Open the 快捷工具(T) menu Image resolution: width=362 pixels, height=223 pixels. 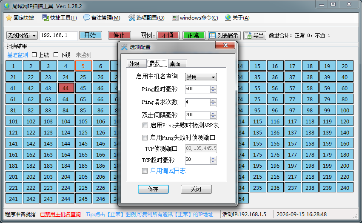[x=60, y=18]
